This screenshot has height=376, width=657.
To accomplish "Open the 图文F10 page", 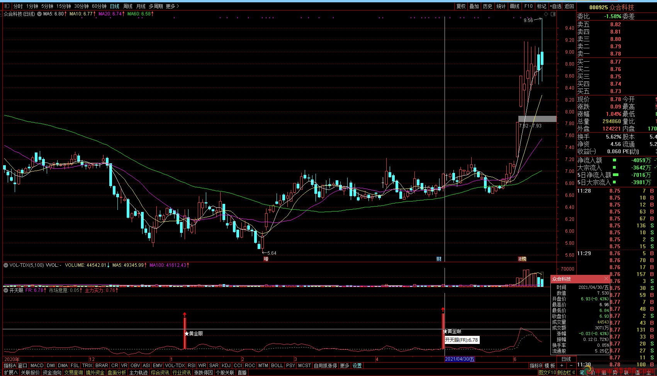I will [x=547, y=373].
